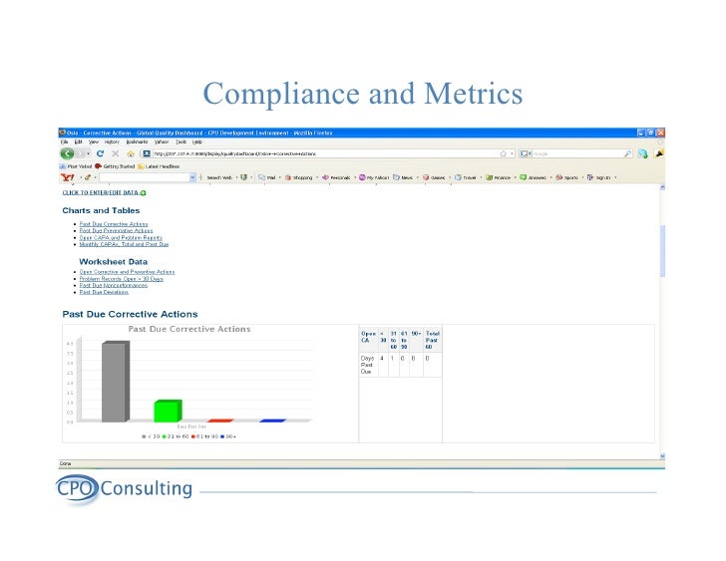Viewport: 726px width, 561px height.
Task: Click Sign In on the Yahoo toolbar
Action: coord(599,177)
